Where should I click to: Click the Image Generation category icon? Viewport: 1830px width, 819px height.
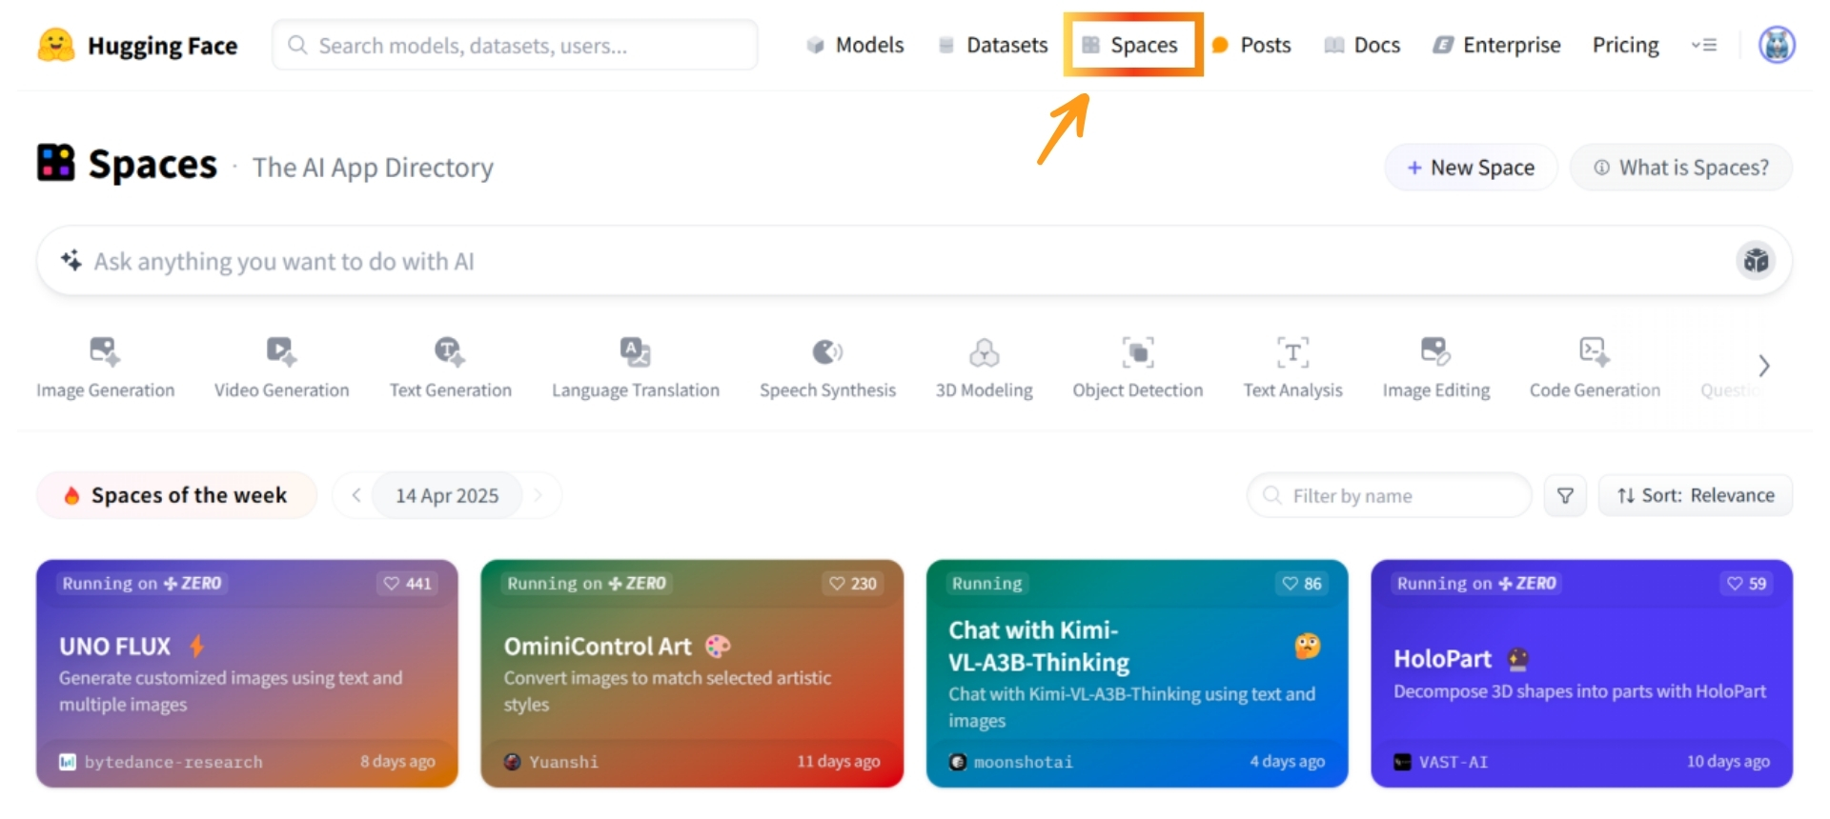pyautogui.click(x=104, y=352)
